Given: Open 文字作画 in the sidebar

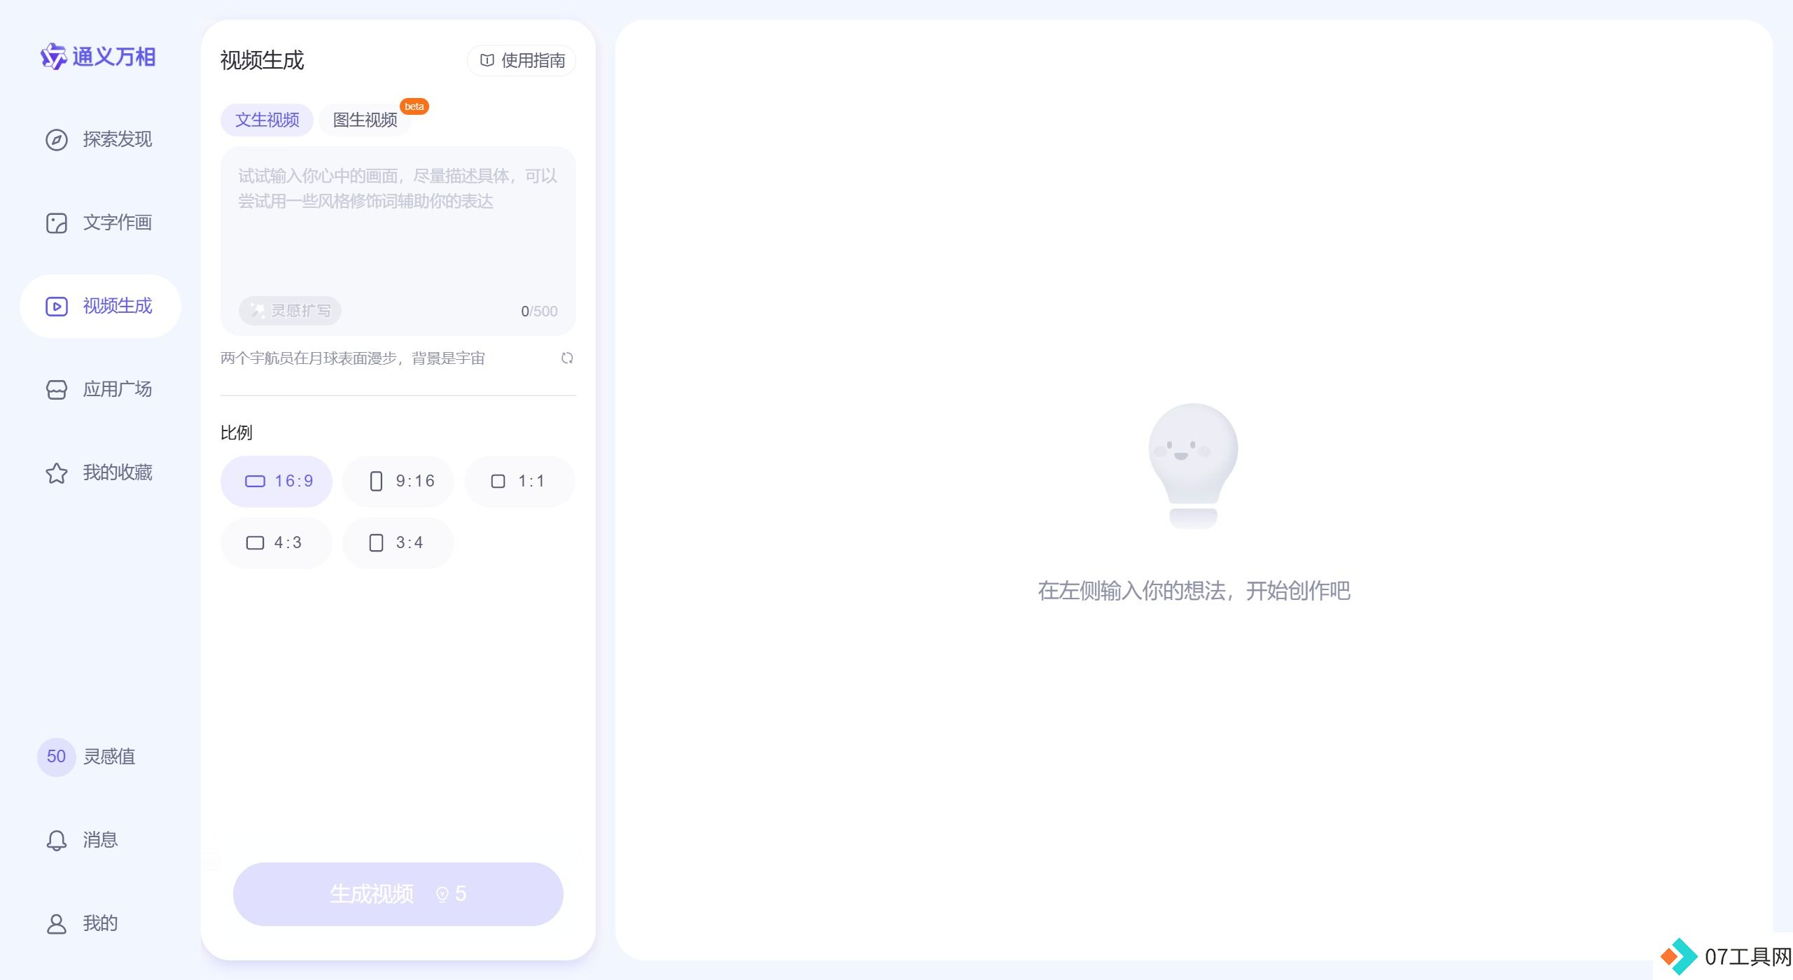Looking at the screenshot, I should point(100,223).
